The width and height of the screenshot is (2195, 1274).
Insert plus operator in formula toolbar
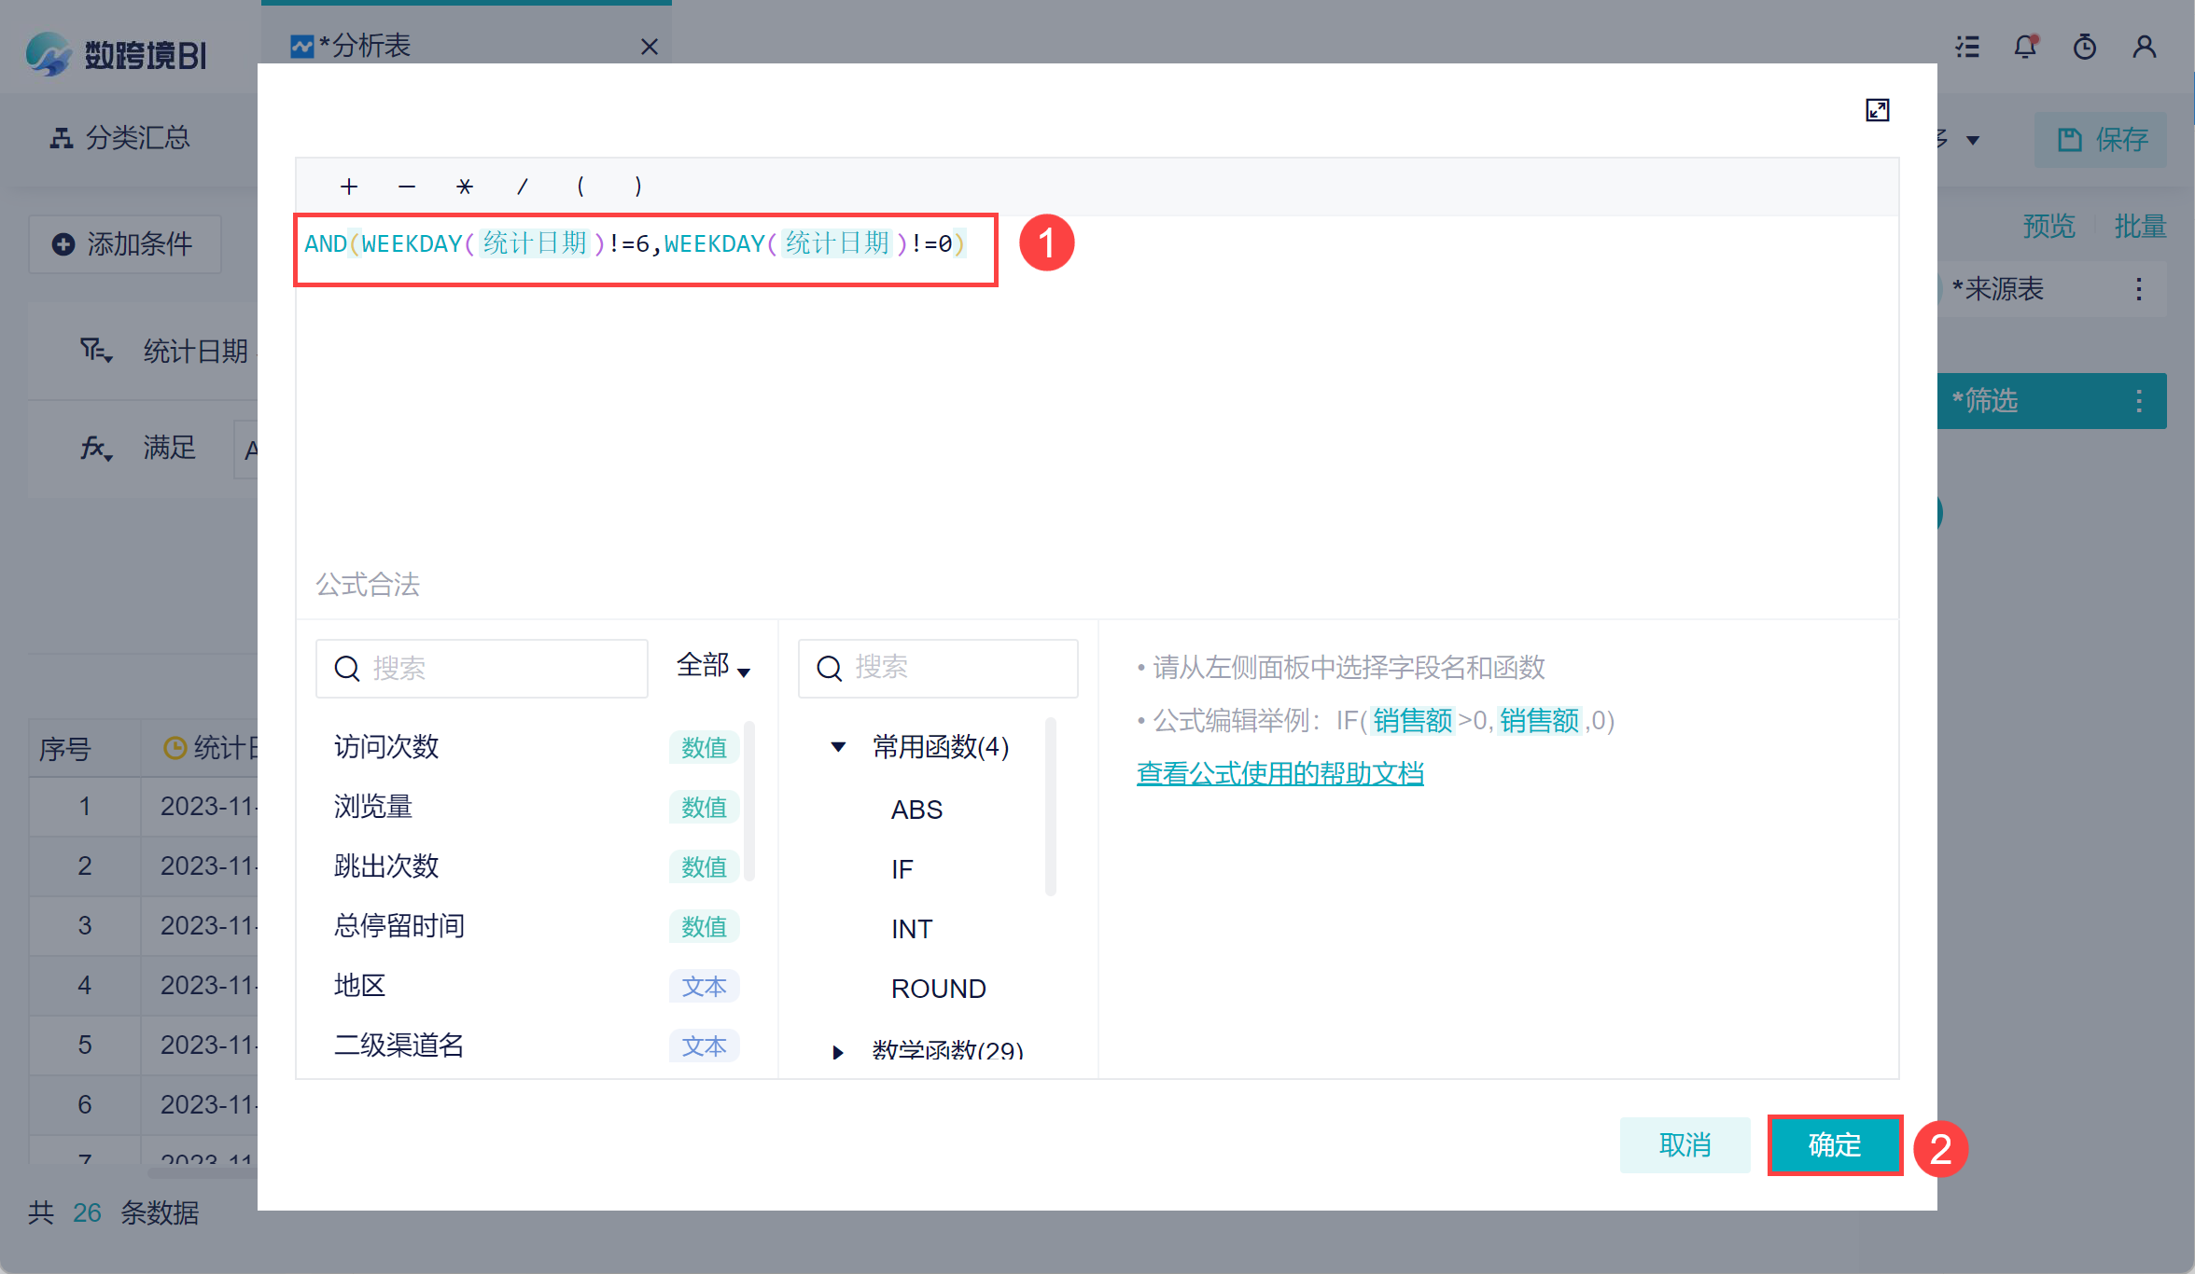pyautogui.click(x=349, y=187)
